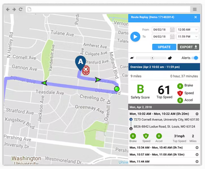Click the Mon, Apr 2, 2018 date header

click(164, 107)
